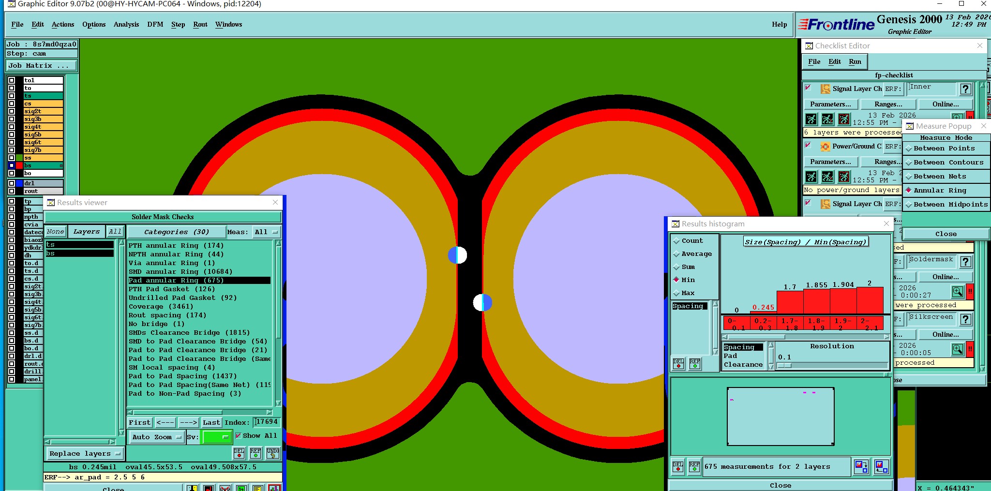
Task: Open Run menu in Checklist Editor
Action: [x=855, y=61]
